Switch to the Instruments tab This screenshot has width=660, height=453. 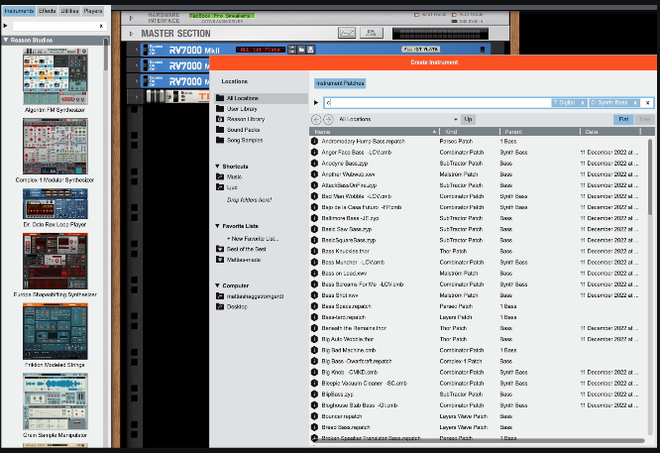click(x=19, y=11)
